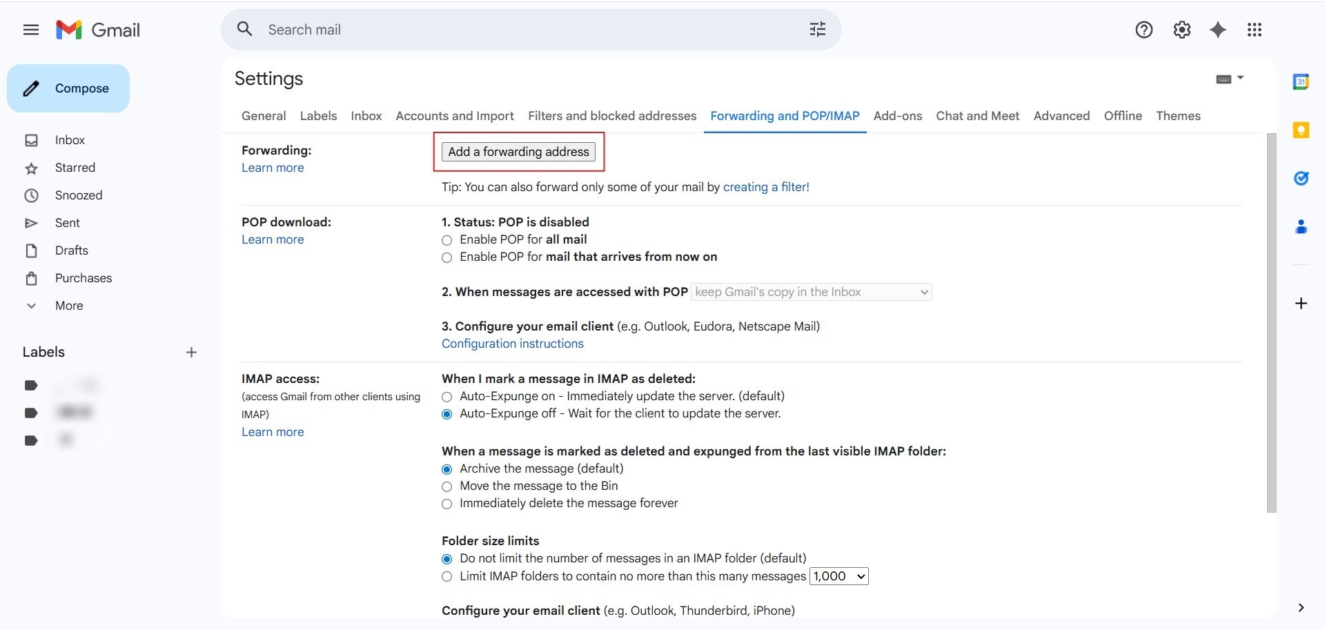Click Add a forwarding address button
Screen dimensions: 1325x630
coord(518,152)
